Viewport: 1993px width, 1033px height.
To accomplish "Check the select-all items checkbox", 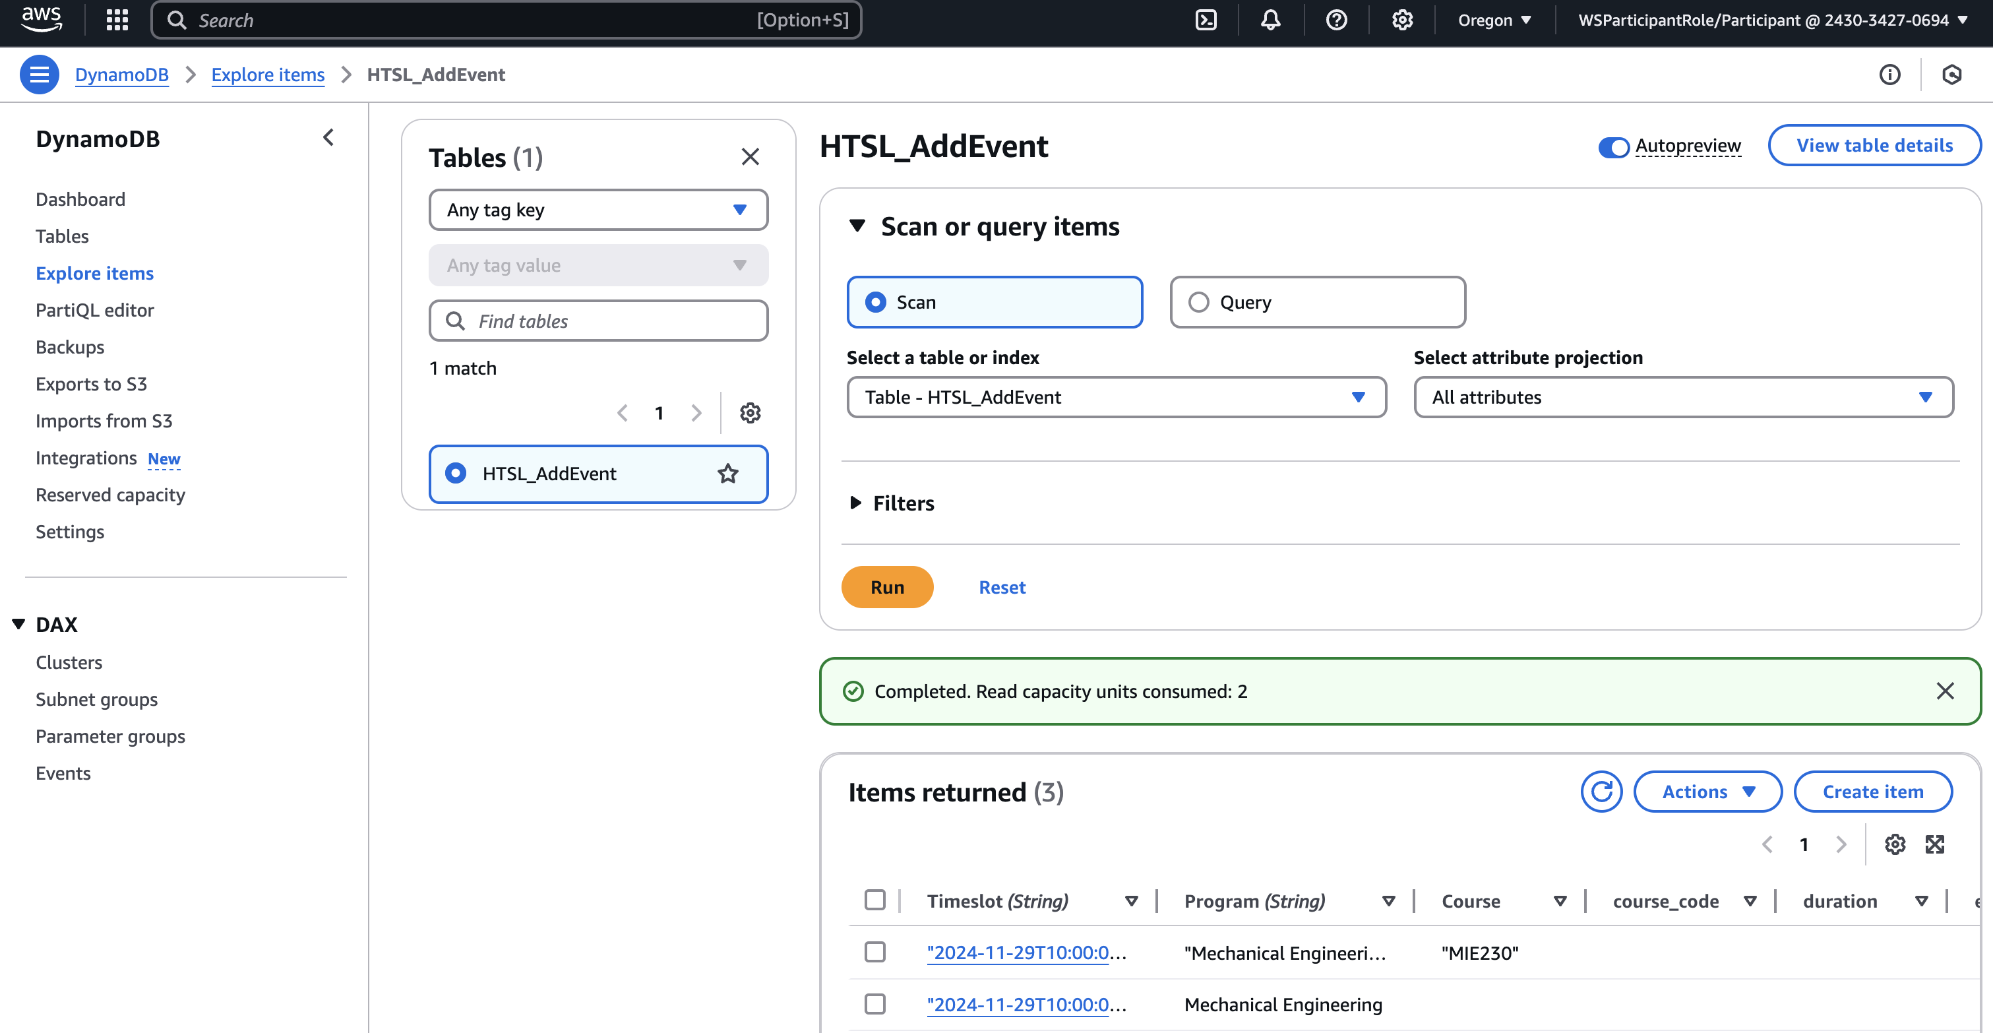I will 874,900.
